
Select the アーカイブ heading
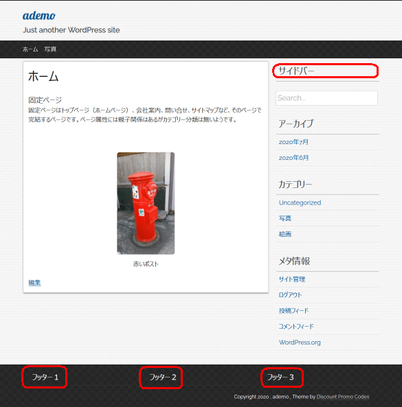coord(296,124)
